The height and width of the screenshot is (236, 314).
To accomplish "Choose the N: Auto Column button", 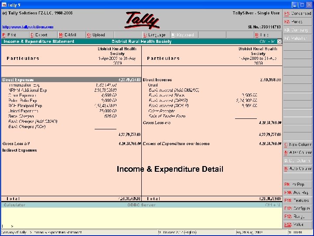I will point(298,169).
